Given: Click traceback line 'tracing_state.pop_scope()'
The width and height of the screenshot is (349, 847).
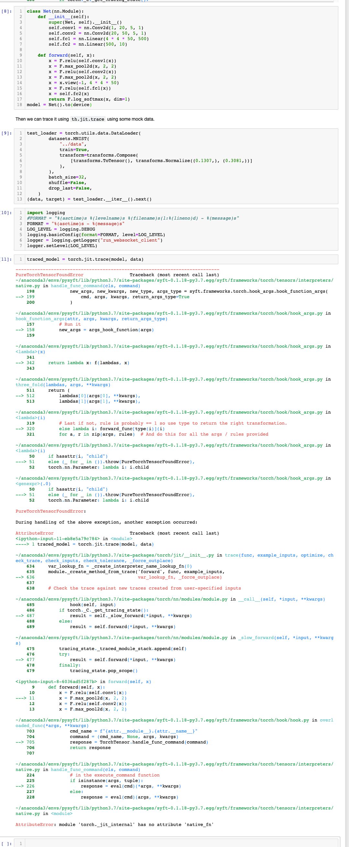Looking at the screenshot, I should [x=104, y=670].
